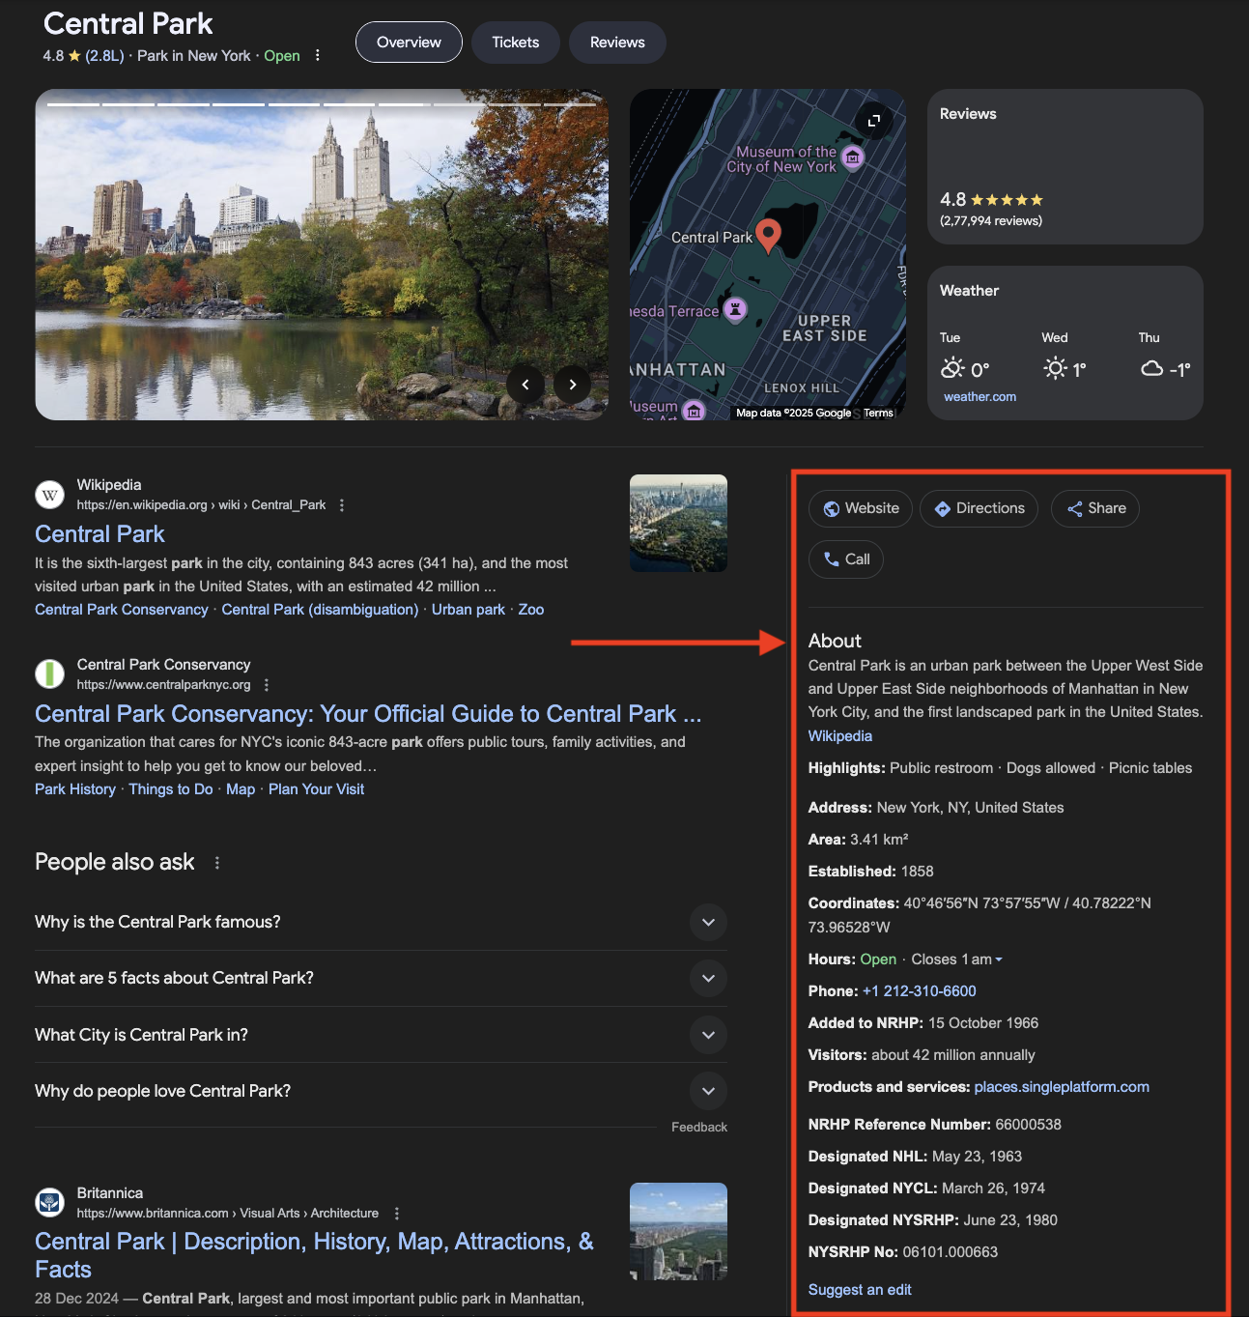Click Museum of the City of New York marker
Screen dimensions: 1249x1317
tap(852, 157)
